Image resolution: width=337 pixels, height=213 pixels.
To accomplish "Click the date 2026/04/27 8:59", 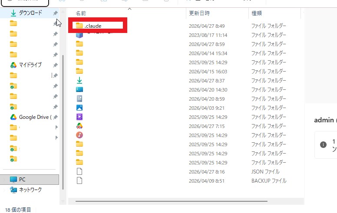I will pos(207,44).
